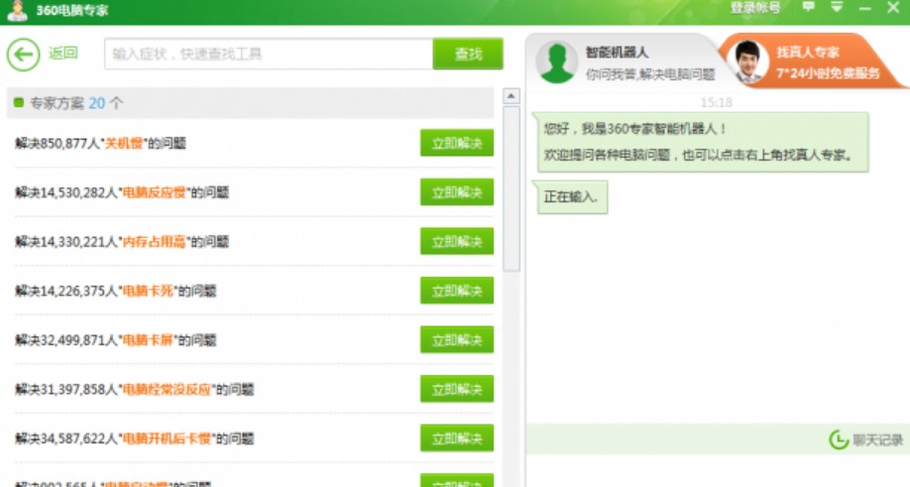Focus the symptom search input field
The height and width of the screenshot is (487, 910).
(x=269, y=54)
